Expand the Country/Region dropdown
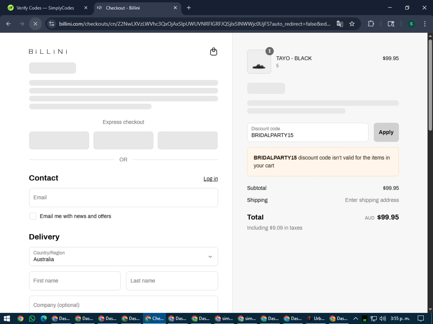Screen dimensions: 433x324 (x=124, y=256)
